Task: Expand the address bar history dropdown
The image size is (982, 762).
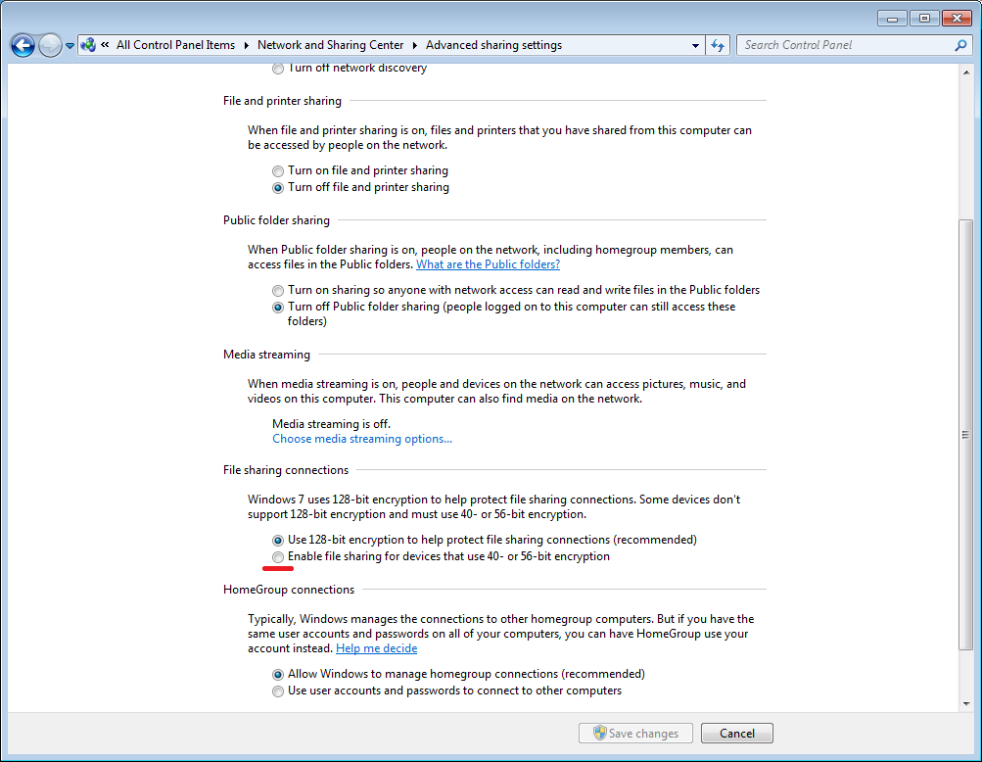Action: tap(695, 45)
